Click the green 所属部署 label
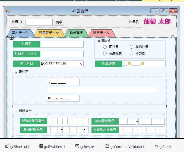 pyautogui.click(x=109, y=64)
